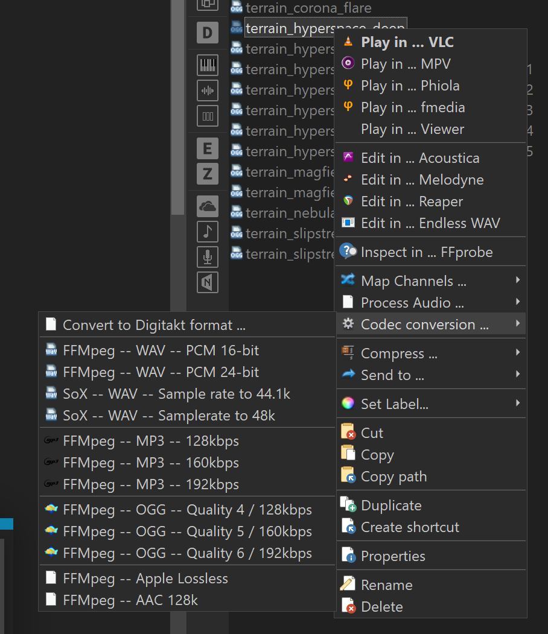Inspect the file in FFprobe

click(x=431, y=252)
